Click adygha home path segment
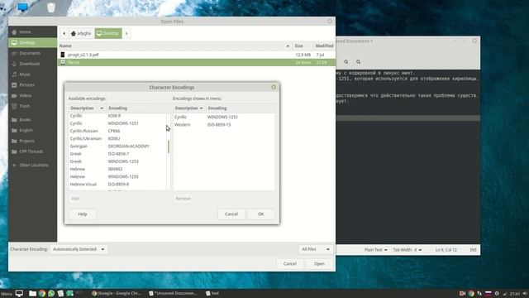 81,33
